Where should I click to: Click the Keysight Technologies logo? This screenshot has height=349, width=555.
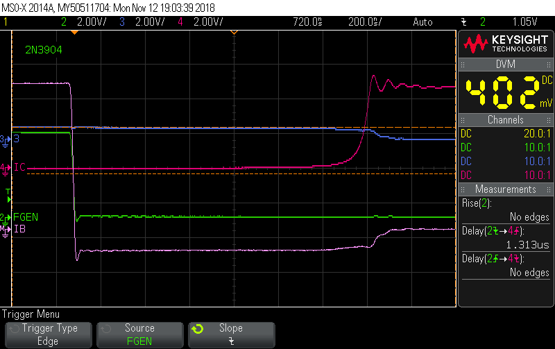pyautogui.click(x=506, y=44)
